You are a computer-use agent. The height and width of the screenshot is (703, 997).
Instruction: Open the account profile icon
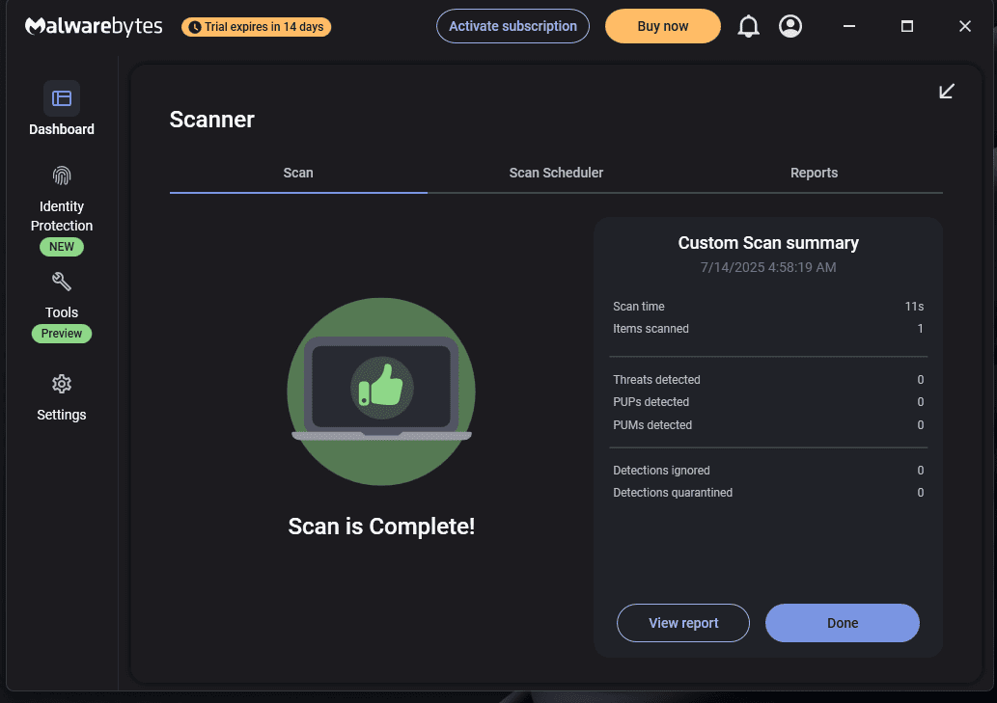tap(790, 26)
